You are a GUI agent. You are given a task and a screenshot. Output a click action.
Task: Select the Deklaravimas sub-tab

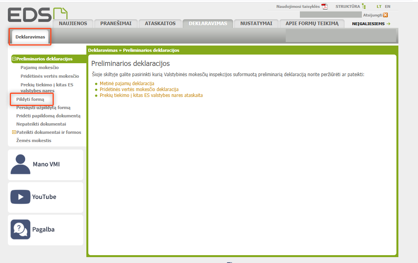coord(30,37)
